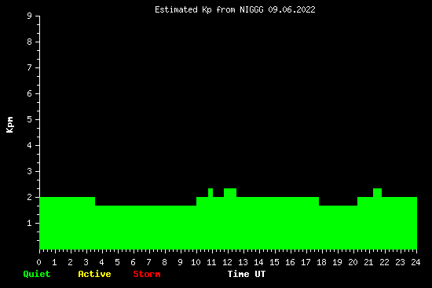Click the 18 hour label on time axis
This screenshot has height=288, width=432.
(321, 262)
